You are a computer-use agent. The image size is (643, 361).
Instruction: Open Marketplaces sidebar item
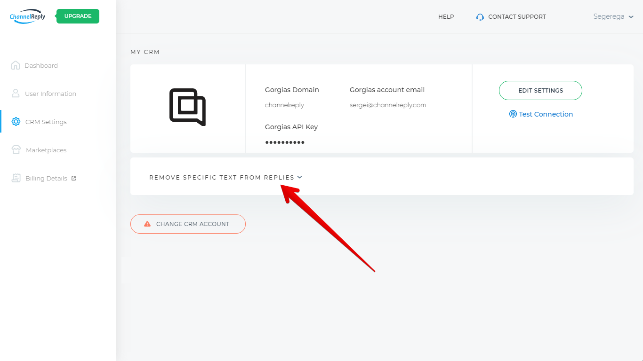coord(39,150)
